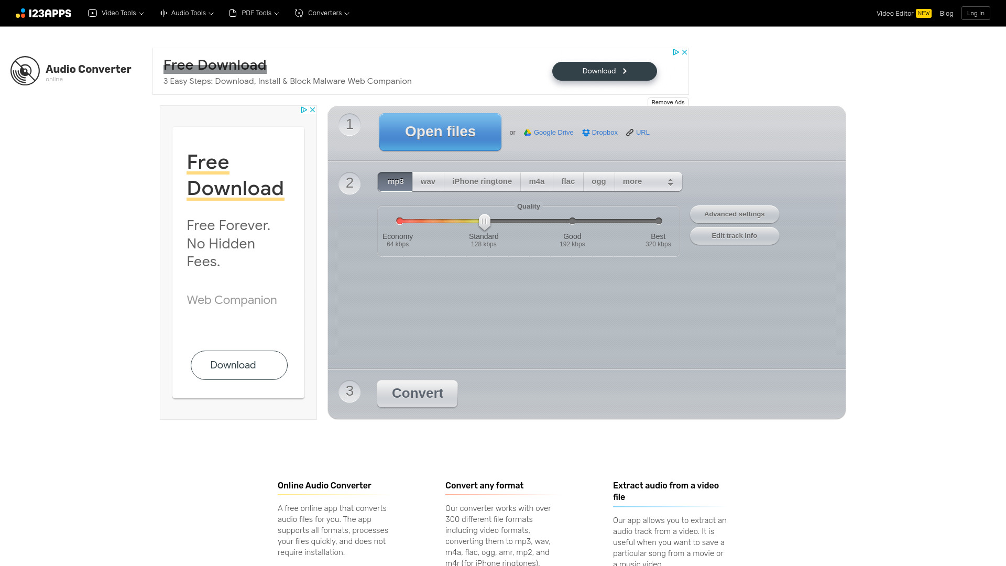The width and height of the screenshot is (1006, 566).
Task: Open files from Google Drive
Action: [548, 133]
